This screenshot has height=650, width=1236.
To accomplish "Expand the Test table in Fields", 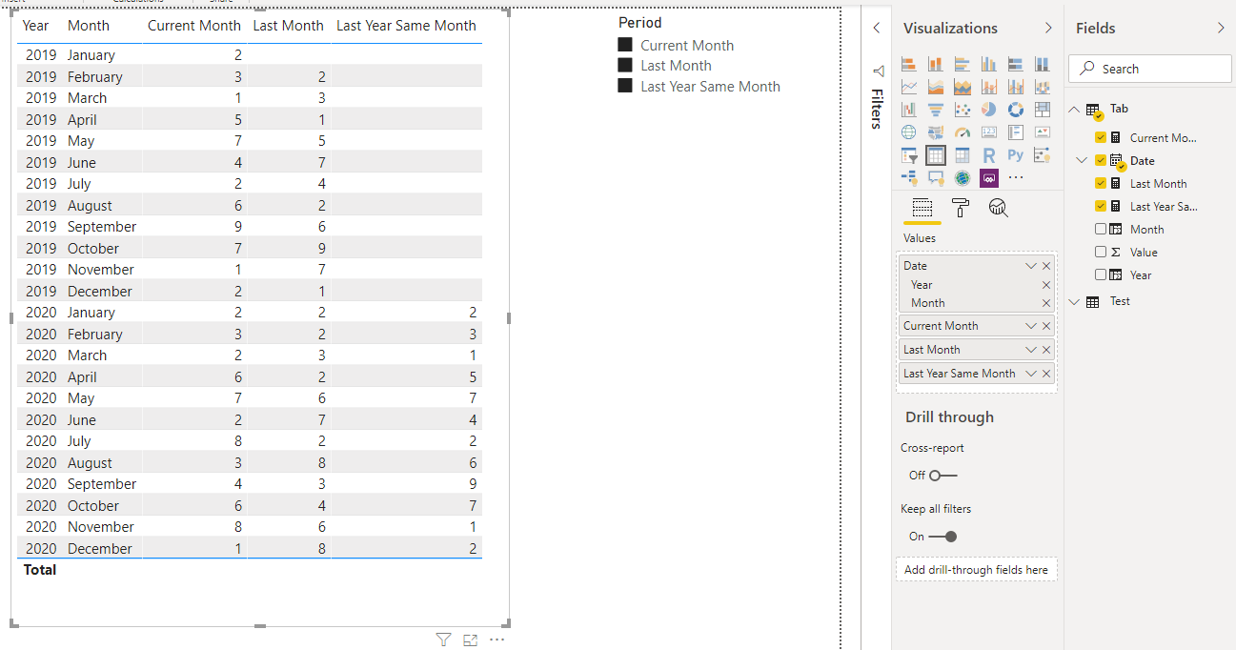I will (x=1075, y=301).
